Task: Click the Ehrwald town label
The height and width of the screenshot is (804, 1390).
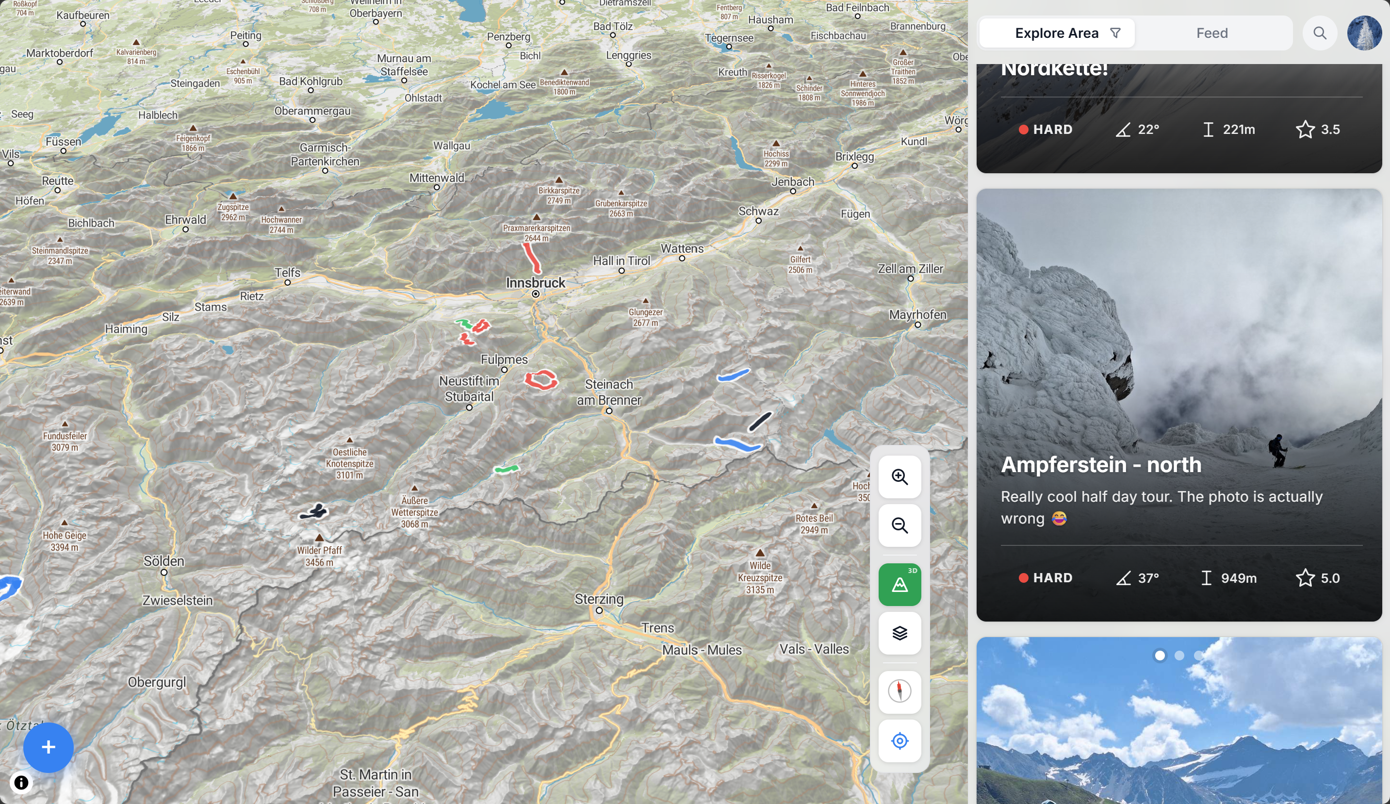Action: [x=185, y=220]
